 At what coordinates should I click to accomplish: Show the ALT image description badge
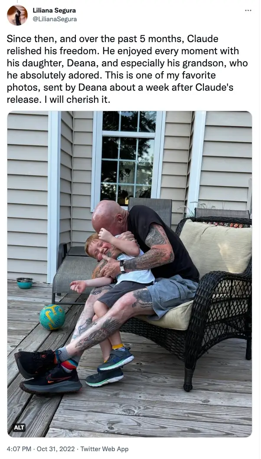pos(19,427)
